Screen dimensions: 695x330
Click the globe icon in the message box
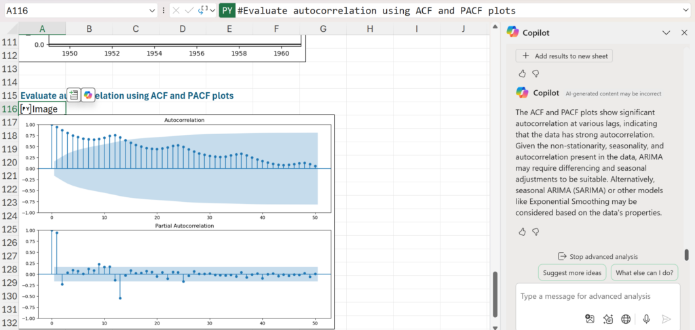pos(626,318)
